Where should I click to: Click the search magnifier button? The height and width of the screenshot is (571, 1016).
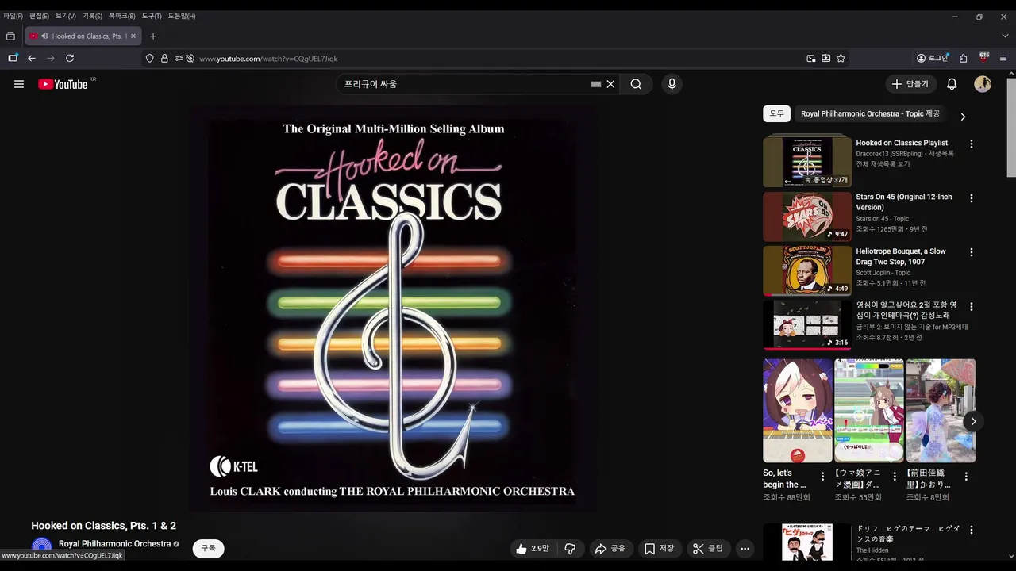[x=636, y=84]
